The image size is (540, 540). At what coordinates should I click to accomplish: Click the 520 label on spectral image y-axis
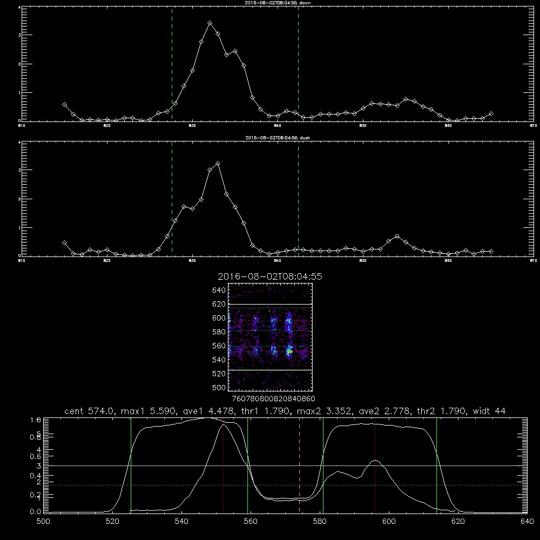pyautogui.click(x=219, y=374)
